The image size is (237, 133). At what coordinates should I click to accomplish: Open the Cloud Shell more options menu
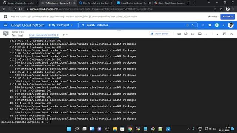(x=207, y=34)
